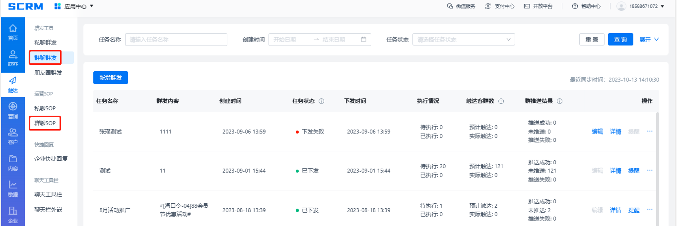Click the 任务名称 input field
677x226 pixels.
[176, 40]
